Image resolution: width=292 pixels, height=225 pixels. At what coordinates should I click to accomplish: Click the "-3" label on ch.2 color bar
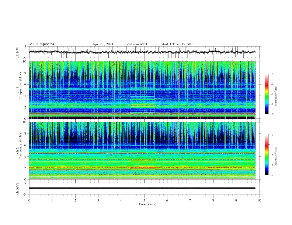tap(272, 135)
